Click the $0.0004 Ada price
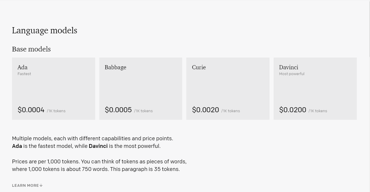The height and width of the screenshot is (192, 370). tap(31, 110)
